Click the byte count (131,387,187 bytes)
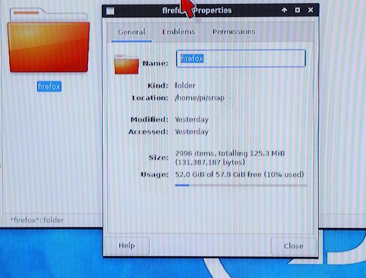The height and width of the screenshot is (278, 366). [210, 162]
